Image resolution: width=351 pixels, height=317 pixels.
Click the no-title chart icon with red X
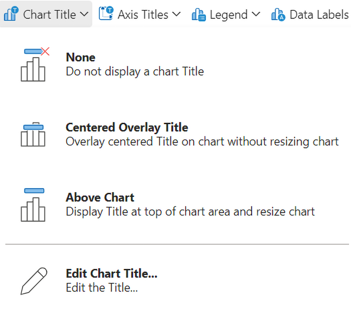(x=34, y=64)
